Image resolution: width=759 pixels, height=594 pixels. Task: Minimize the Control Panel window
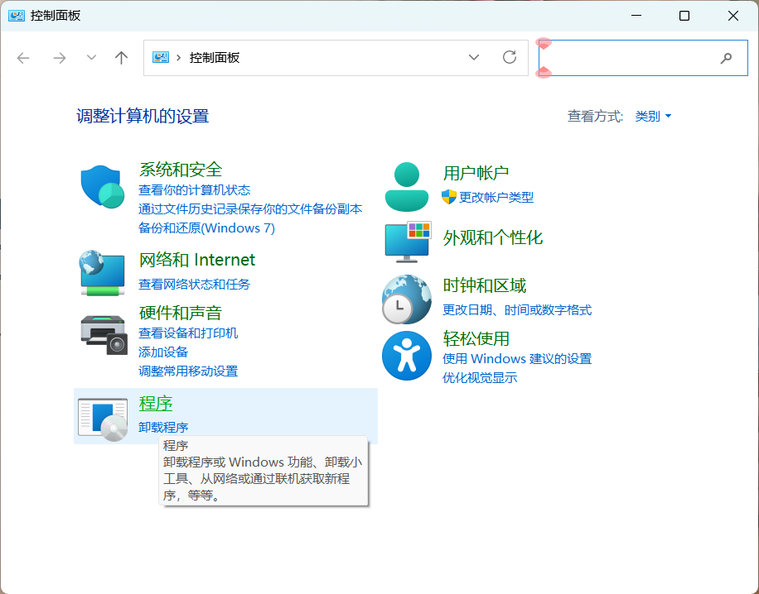(636, 16)
